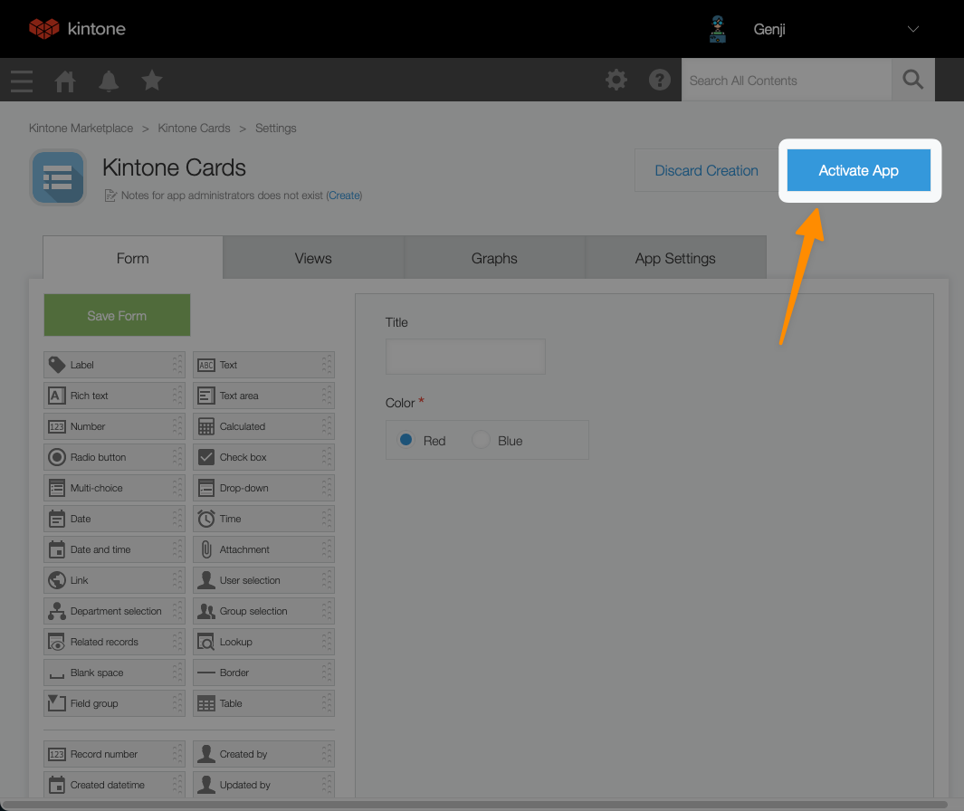
Task: Select the Red radio option
Action: click(x=406, y=440)
